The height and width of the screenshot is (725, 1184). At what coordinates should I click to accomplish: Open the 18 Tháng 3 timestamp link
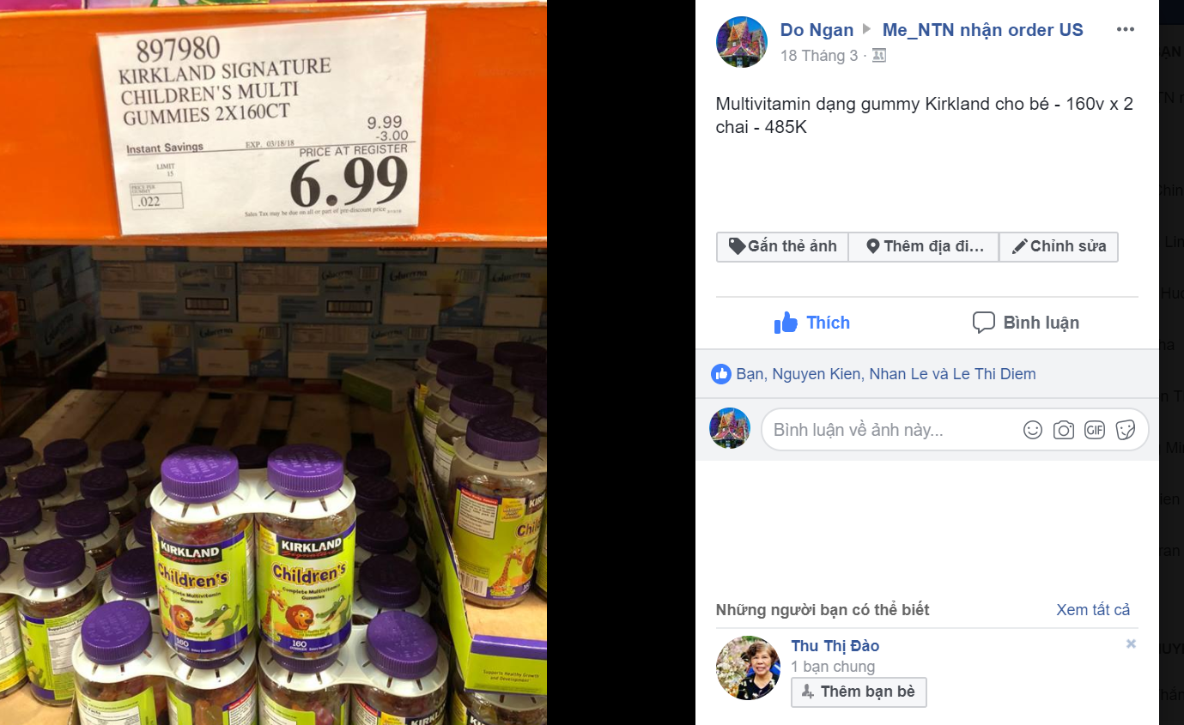tap(818, 56)
